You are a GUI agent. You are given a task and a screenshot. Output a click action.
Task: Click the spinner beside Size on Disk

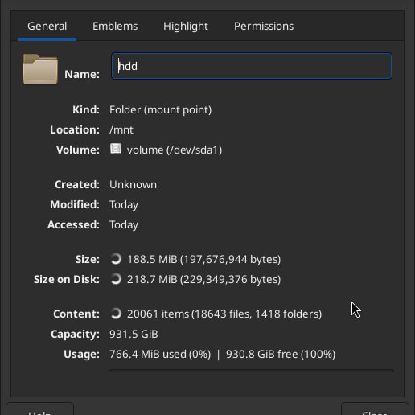pos(116,279)
